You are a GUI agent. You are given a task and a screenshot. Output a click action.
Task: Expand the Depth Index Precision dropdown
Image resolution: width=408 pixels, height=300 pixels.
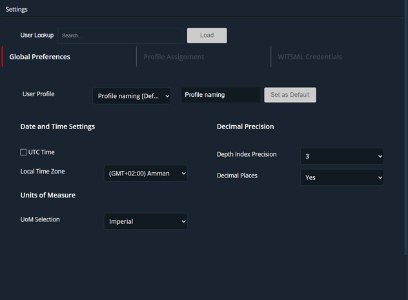point(342,156)
